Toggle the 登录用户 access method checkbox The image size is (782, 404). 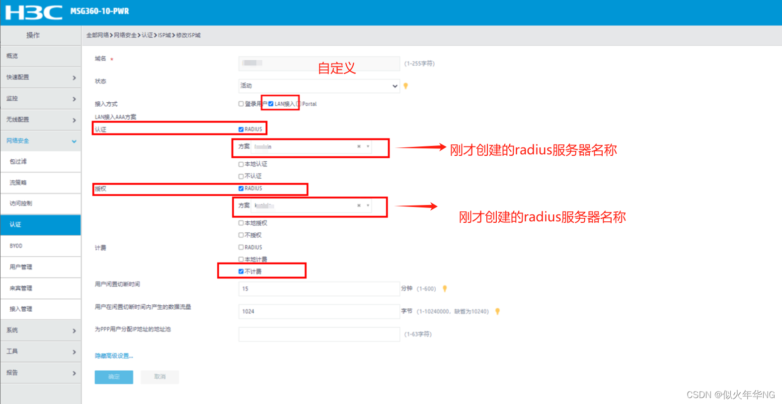pos(241,104)
